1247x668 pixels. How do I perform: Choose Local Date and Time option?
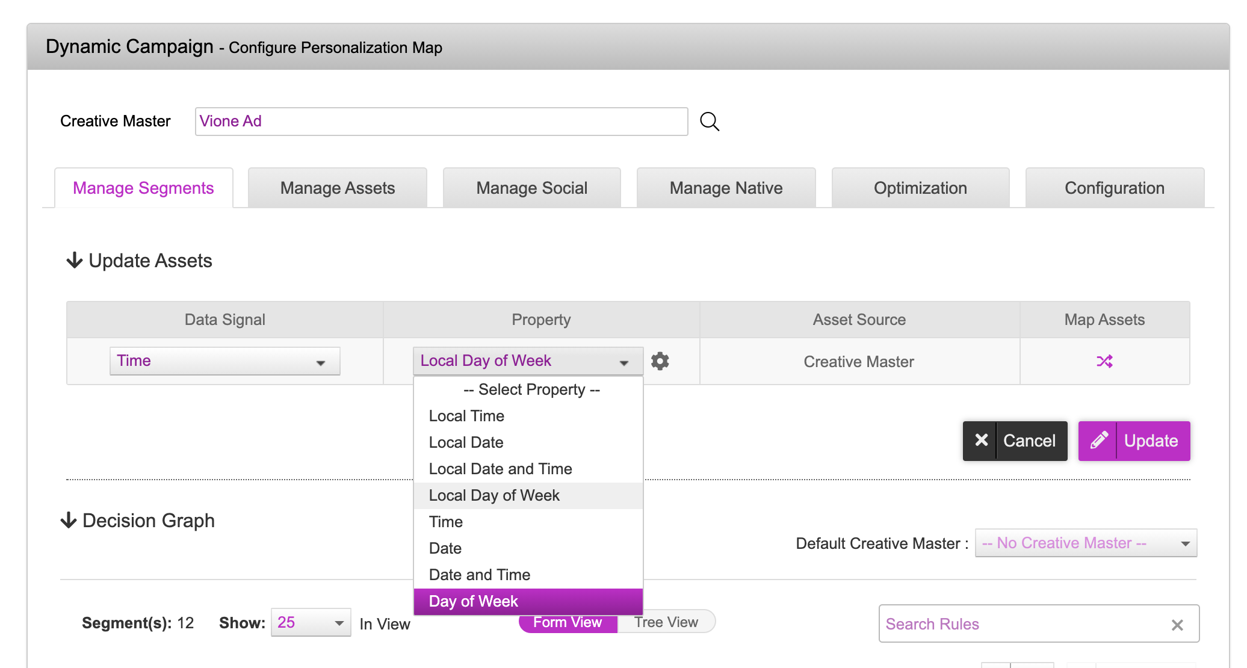coord(500,469)
